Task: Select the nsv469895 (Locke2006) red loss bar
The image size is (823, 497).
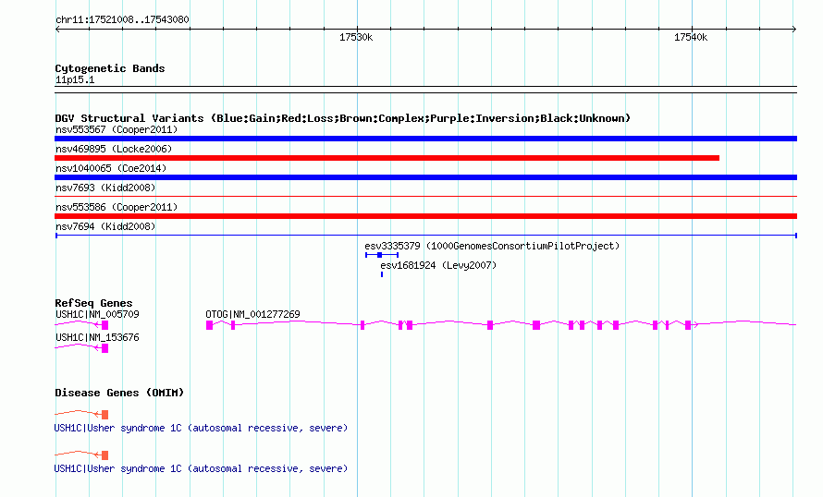Action: 387,158
